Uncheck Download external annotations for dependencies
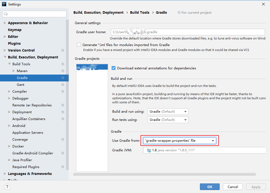 tap(114, 68)
